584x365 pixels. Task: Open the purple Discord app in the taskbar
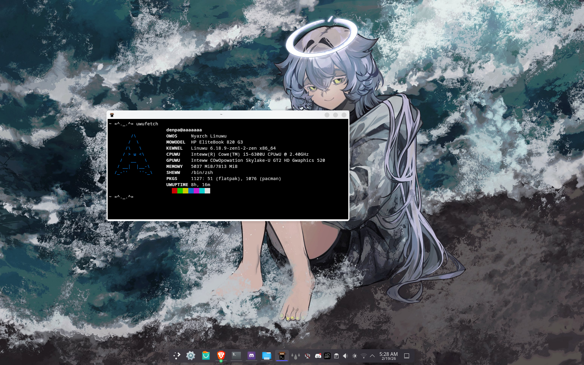coord(252,356)
